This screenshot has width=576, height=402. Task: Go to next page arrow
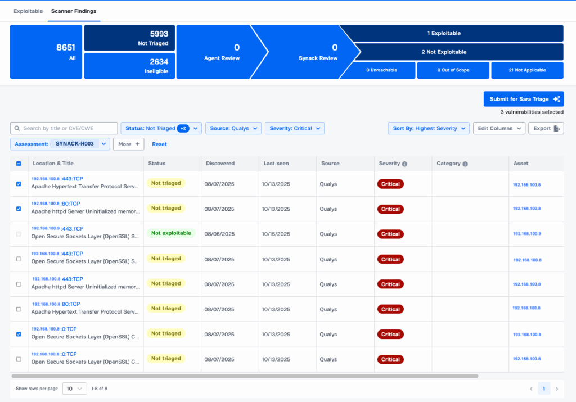[x=557, y=389]
